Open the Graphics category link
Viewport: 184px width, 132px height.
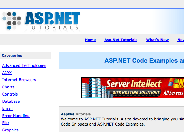click(x=11, y=130)
